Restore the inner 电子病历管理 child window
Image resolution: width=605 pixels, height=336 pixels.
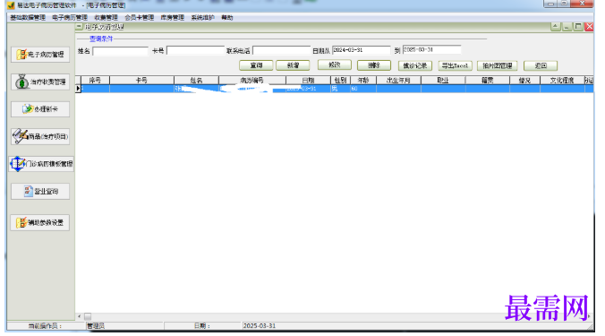click(577, 27)
